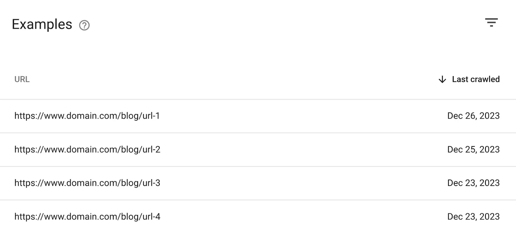Click the Last crawled column header
The height and width of the screenshot is (232, 516).
476,79
